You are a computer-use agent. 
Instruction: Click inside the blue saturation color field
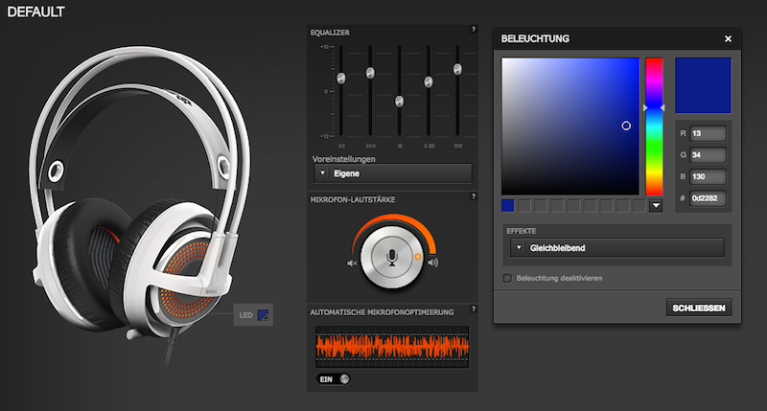coord(569,126)
